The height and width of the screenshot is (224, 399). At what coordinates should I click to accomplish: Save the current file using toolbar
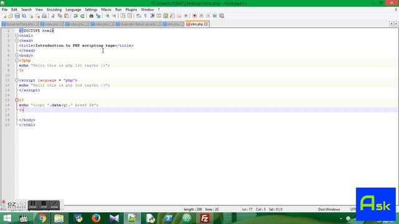17,16
